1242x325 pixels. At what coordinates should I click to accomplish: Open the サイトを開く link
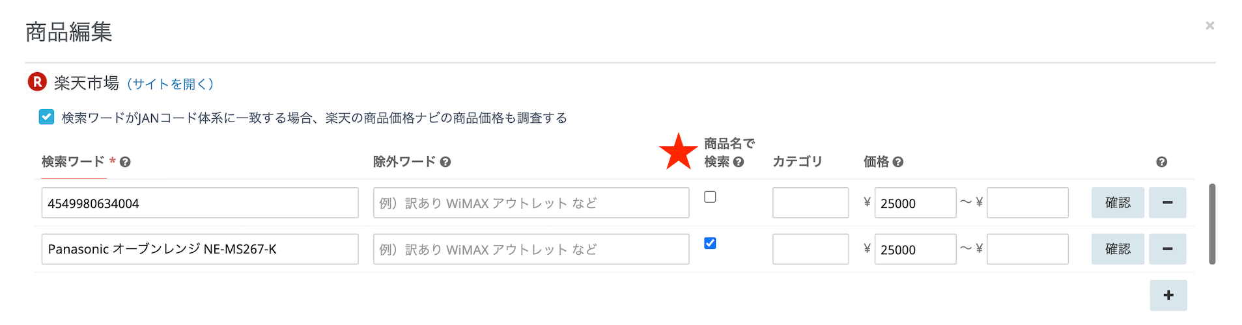pyautogui.click(x=170, y=84)
